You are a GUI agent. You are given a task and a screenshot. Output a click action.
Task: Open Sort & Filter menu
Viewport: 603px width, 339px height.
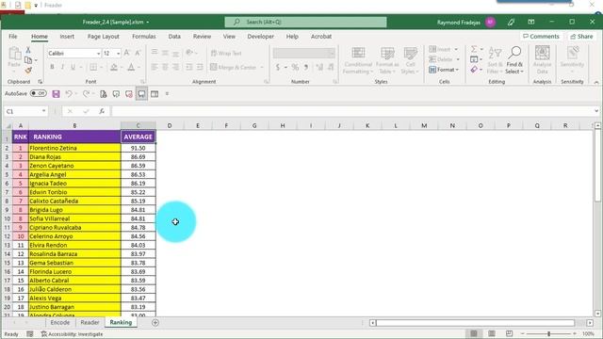(x=495, y=60)
